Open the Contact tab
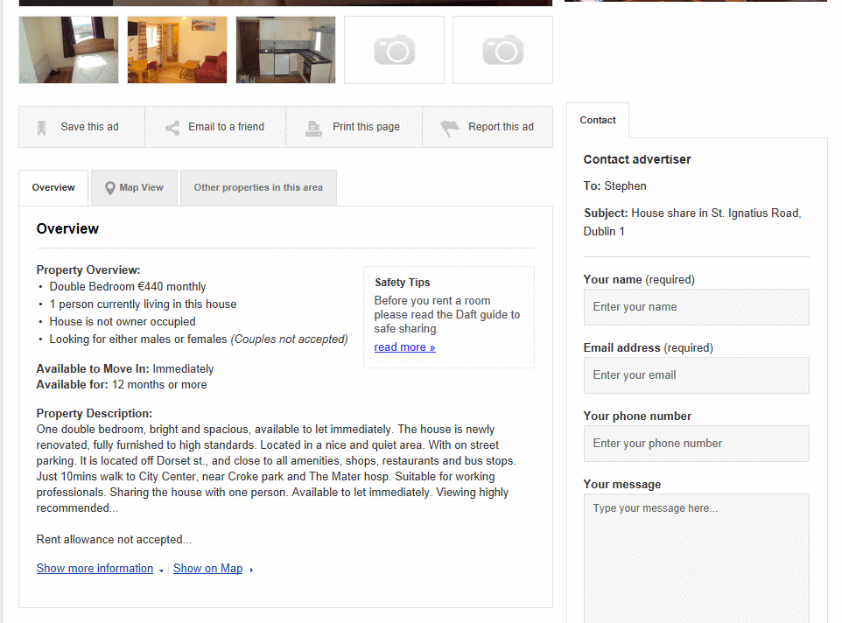Screen dimensions: 842x623 pyautogui.click(x=598, y=120)
